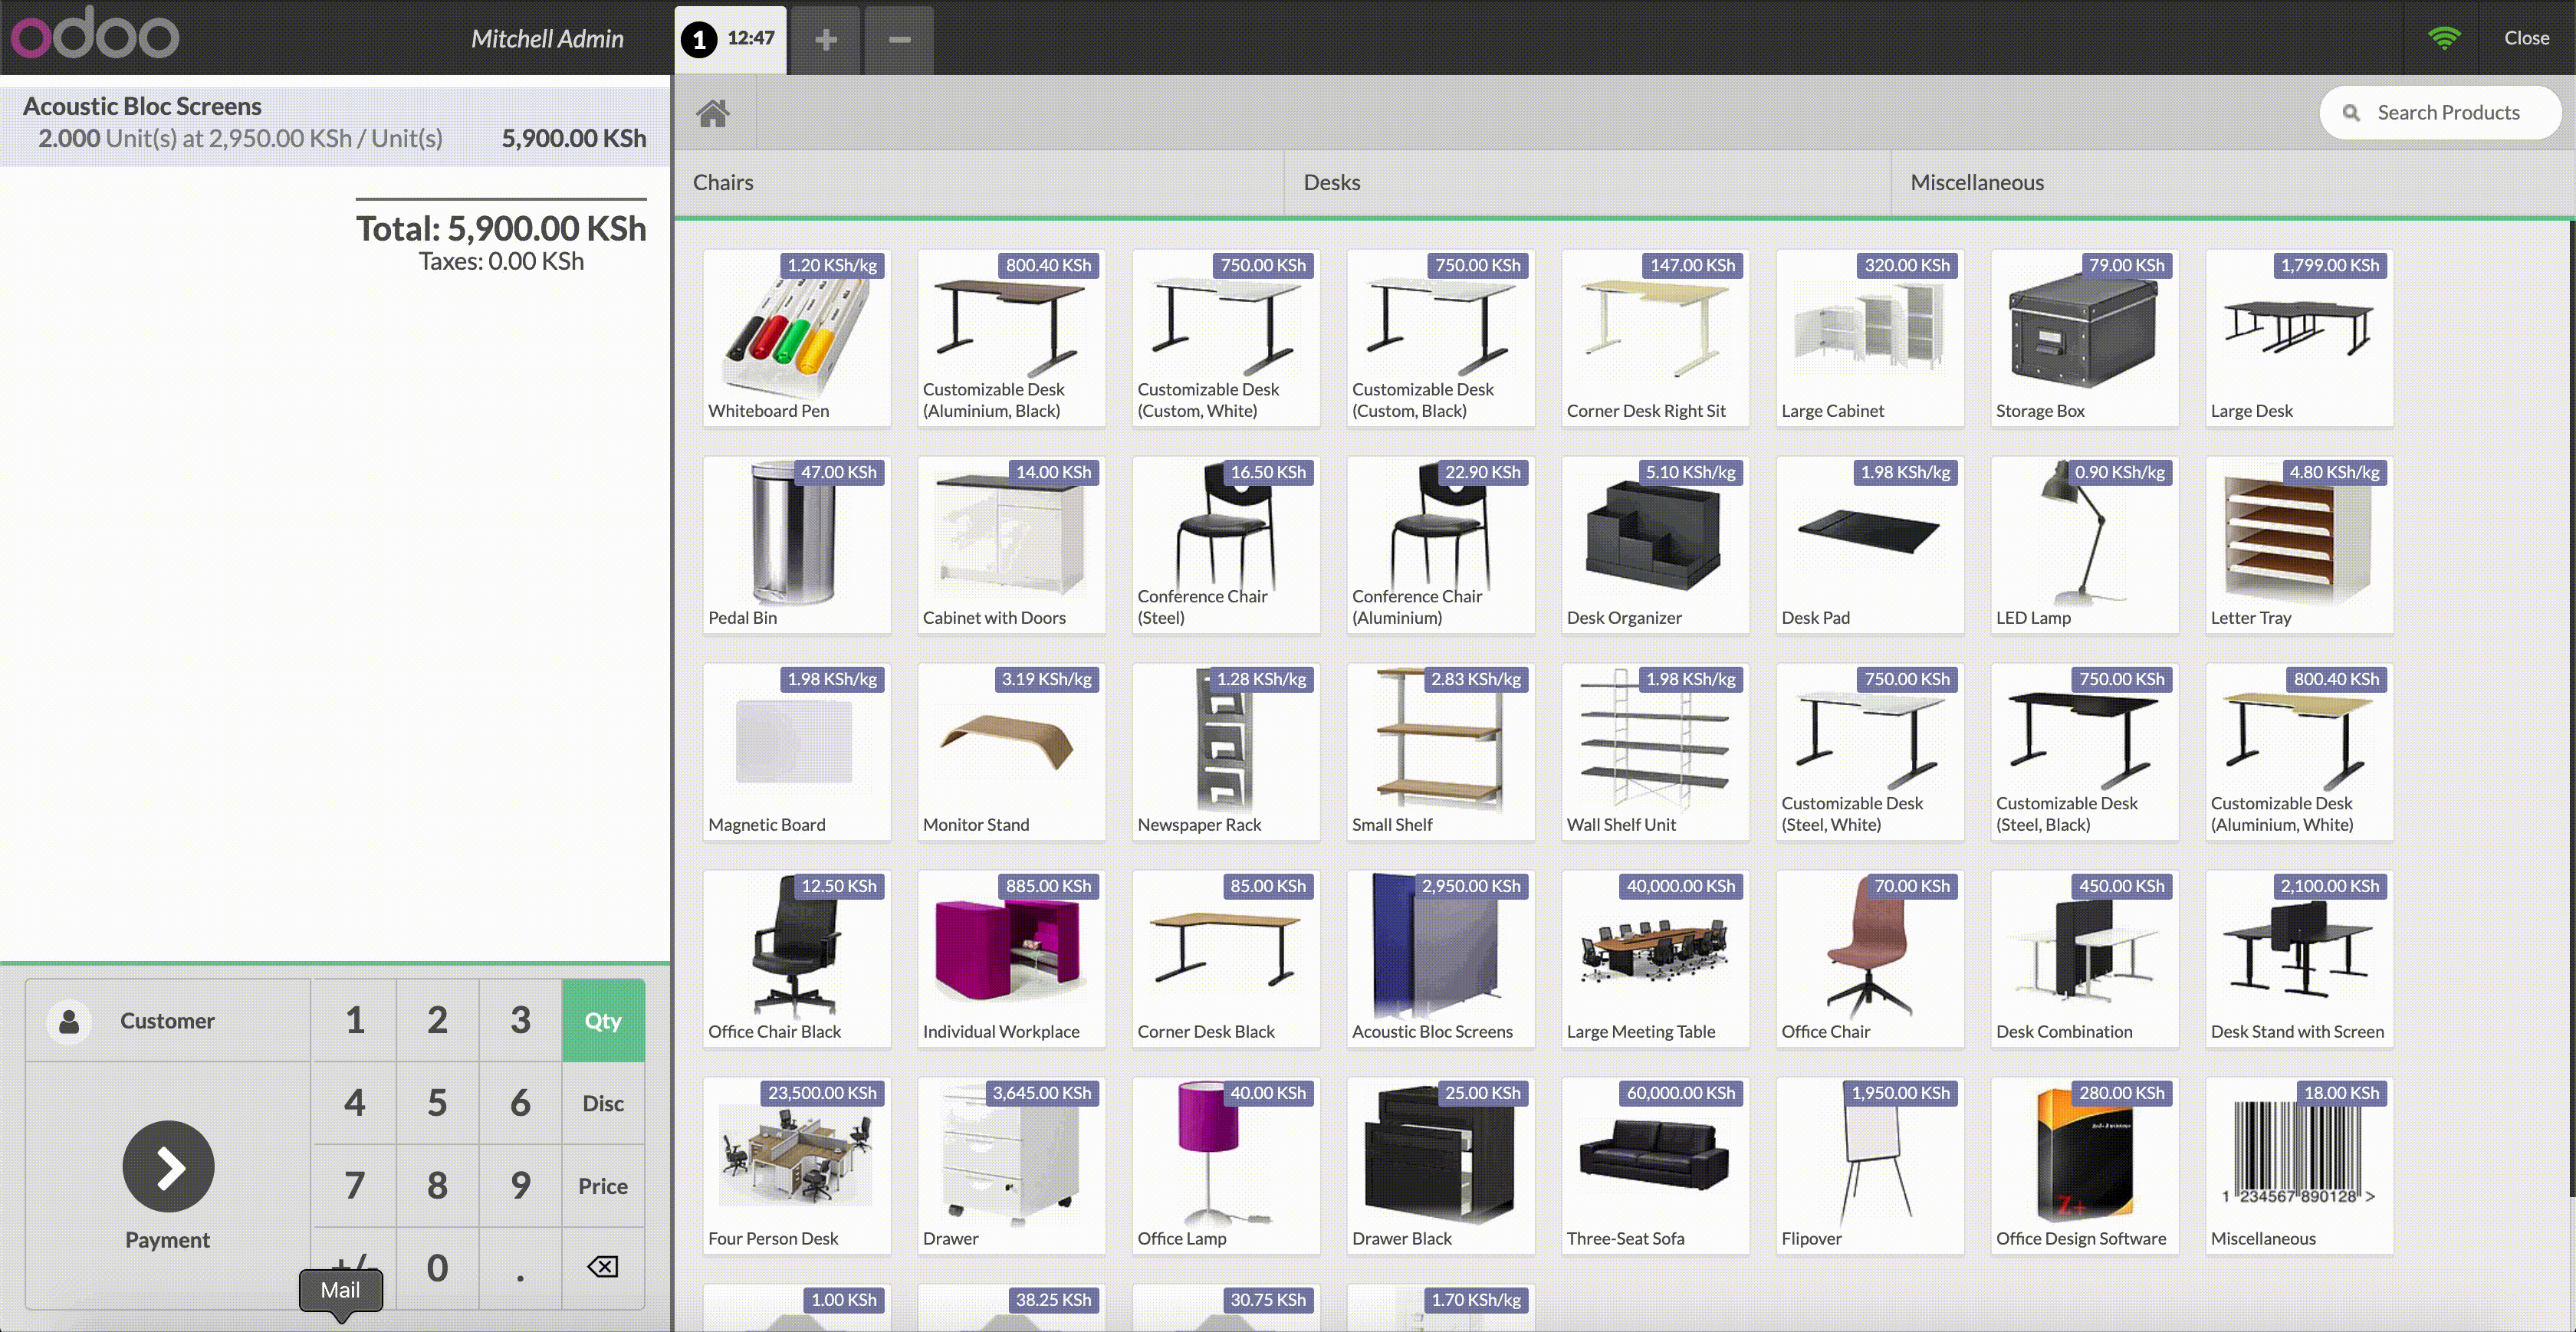
Task: Add Conference Chair (Steel) product
Action: 1226,545
